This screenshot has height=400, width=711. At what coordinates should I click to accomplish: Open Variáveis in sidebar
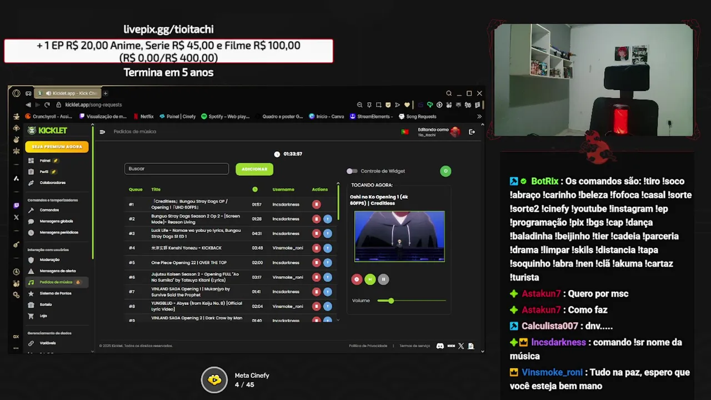[48, 343]
